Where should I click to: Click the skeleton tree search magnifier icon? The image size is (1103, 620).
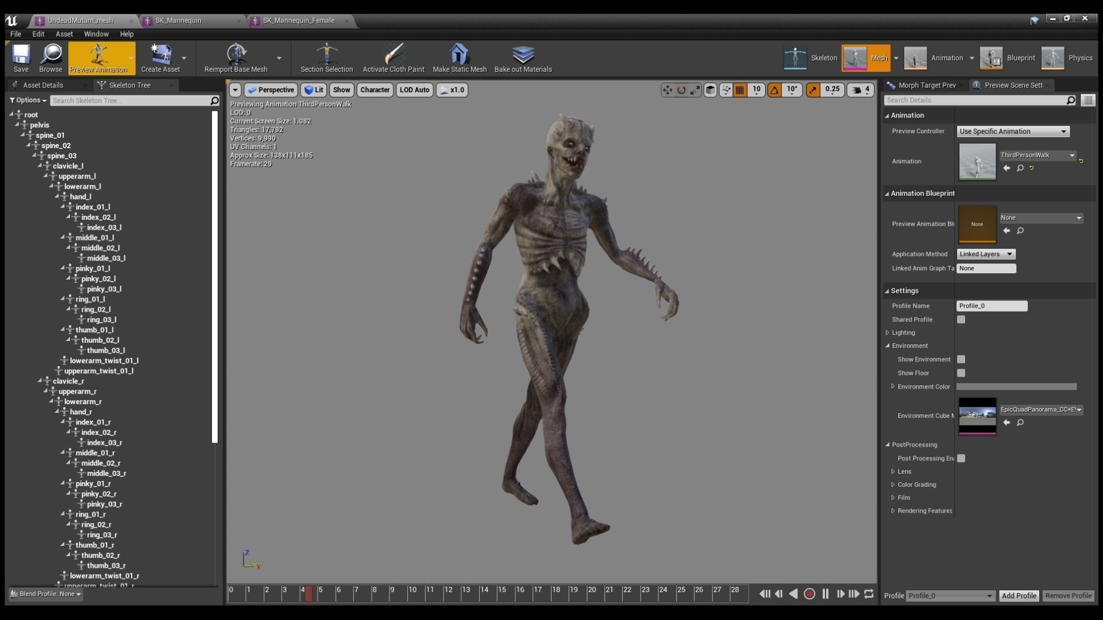click(x=214, y=100)
